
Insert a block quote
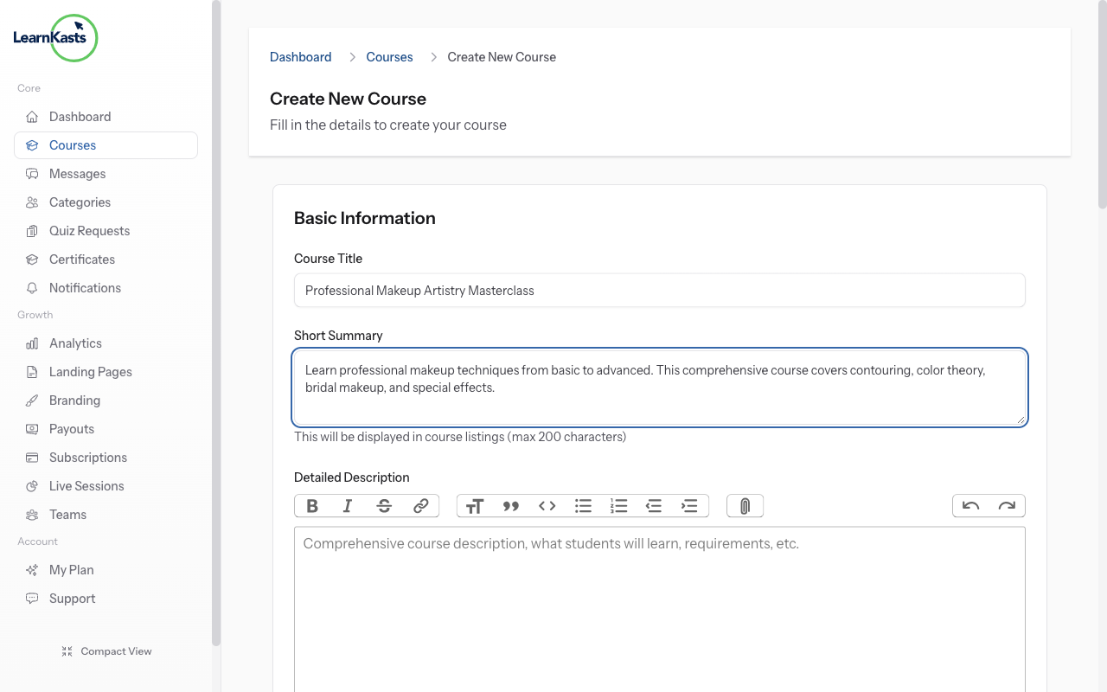click(x=511, y=506)
